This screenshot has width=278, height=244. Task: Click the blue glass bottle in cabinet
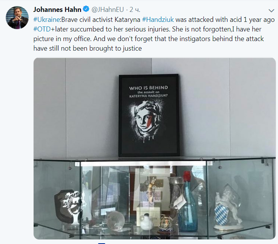pos(188,201)
